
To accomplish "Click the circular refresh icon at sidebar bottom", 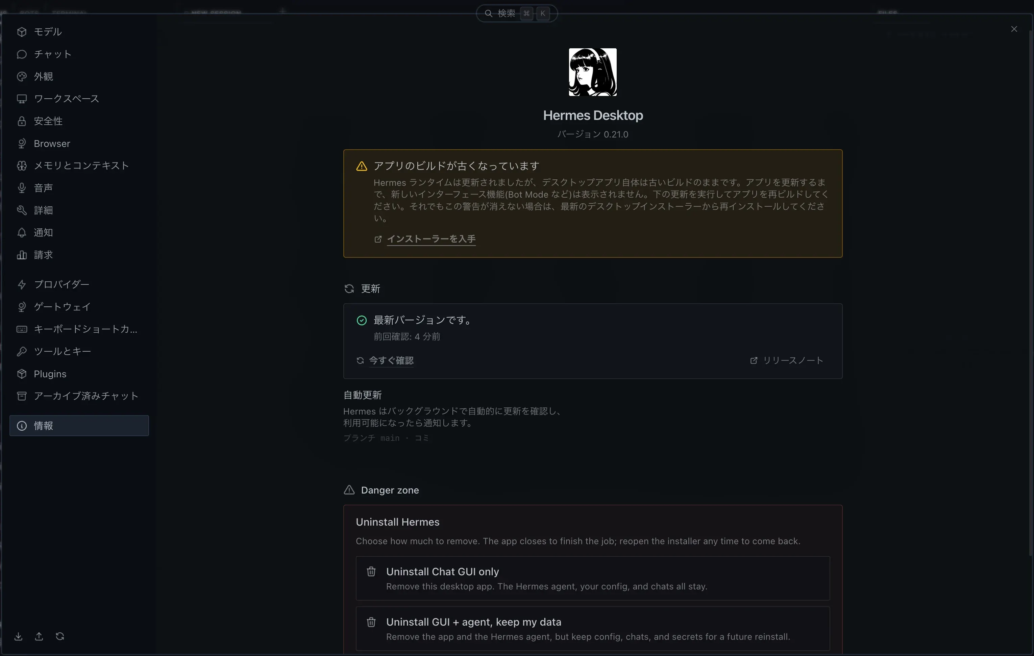I will (x=60, y=636).
